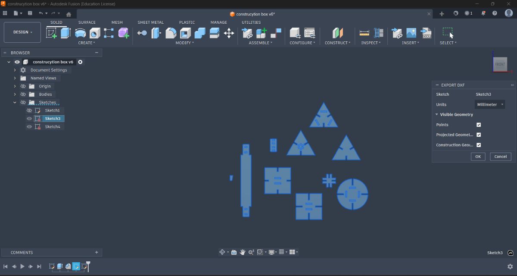Uncheck the Points checkbox
Screen dimensions: 517x276
479,125
